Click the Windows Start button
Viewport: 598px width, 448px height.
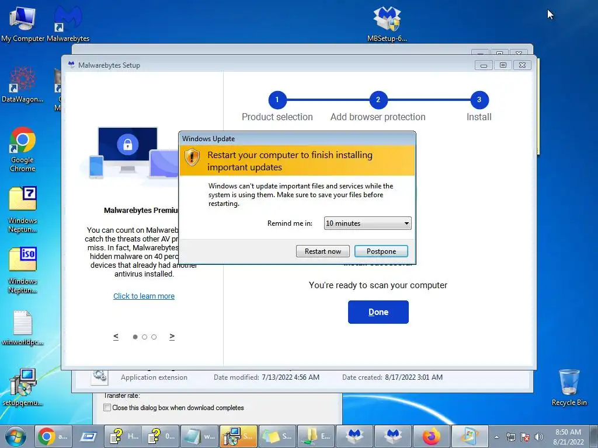[x=16, y=436]
